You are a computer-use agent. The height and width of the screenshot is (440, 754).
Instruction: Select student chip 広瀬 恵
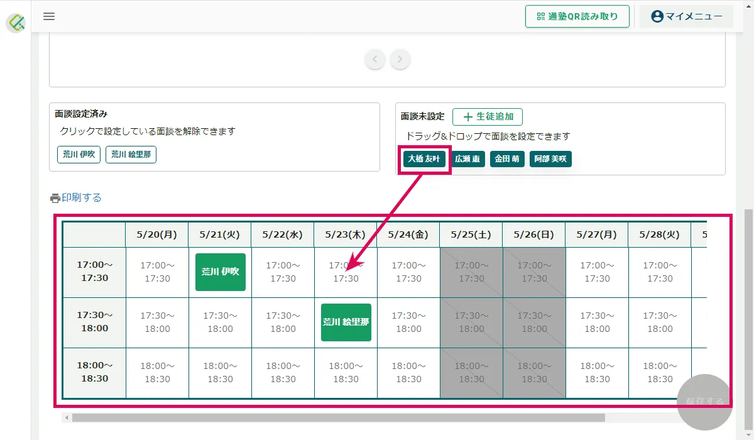[467, 159]
